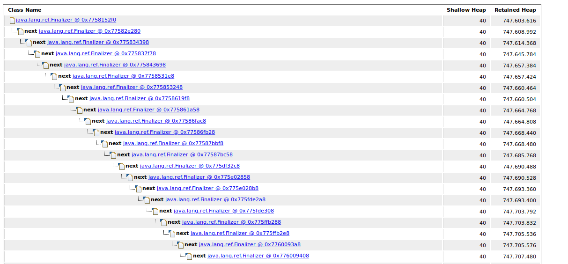Click the reference icon beside Finalizer 0x7760093a8
The width and height of the screenshot is (568, 264).
[180, 245]
